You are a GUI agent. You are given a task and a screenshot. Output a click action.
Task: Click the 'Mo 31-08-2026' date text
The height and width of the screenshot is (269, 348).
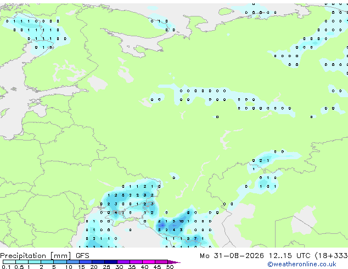232,256
